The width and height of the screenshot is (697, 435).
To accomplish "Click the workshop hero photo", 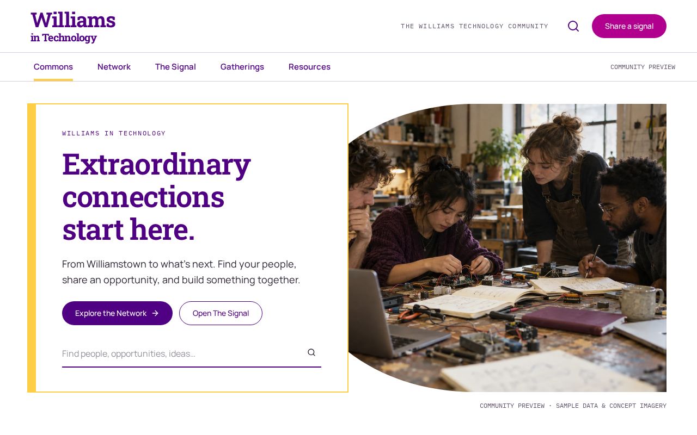I will coord(508,248).
